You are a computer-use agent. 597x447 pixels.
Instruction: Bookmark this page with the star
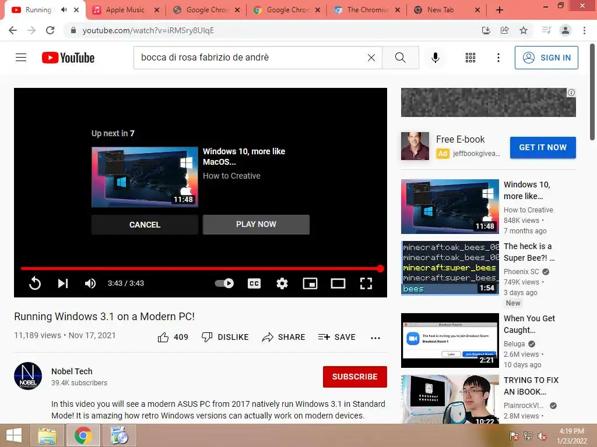(x=524, y=30)
